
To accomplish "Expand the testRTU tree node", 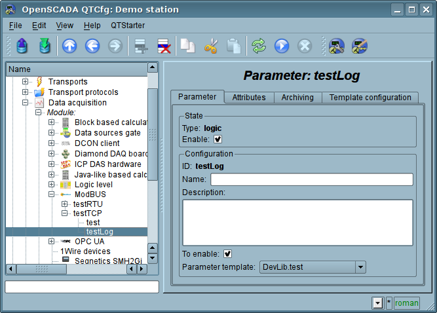I will pos(65,204).
